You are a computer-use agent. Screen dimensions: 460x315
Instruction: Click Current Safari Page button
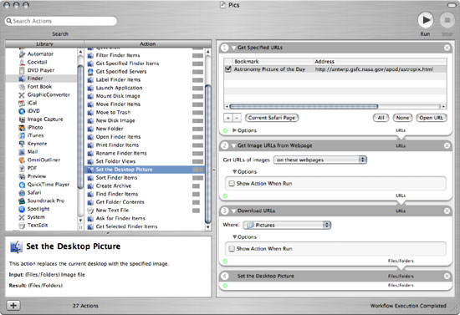click(272, 118)
